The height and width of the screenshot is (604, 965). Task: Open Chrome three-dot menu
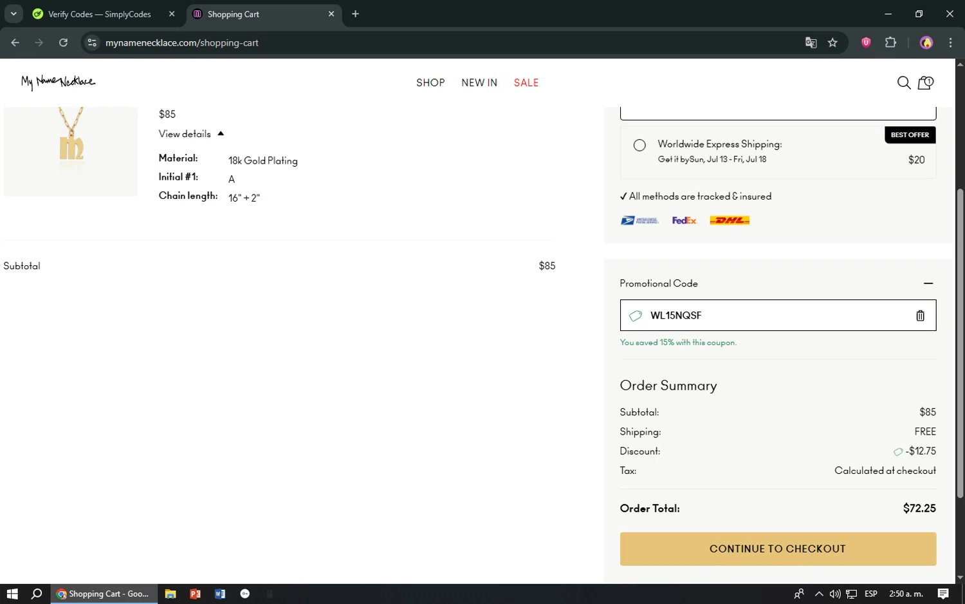pyautogui.click(x=950, y=42)
